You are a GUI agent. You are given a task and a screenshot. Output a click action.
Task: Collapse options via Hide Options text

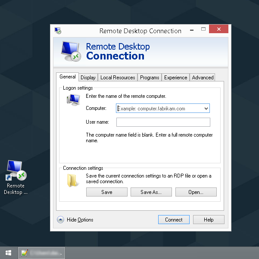coord(80,220)
